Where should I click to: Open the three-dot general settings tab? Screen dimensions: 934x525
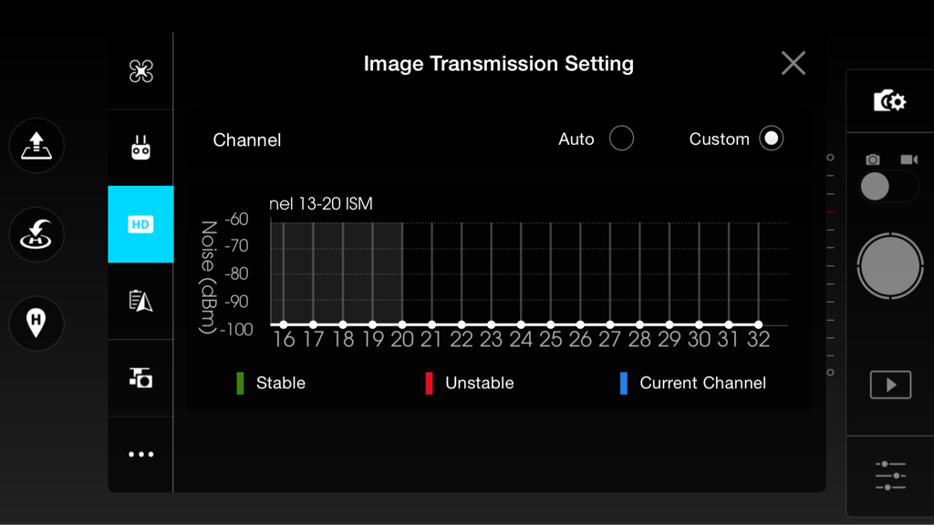[141, 454]
